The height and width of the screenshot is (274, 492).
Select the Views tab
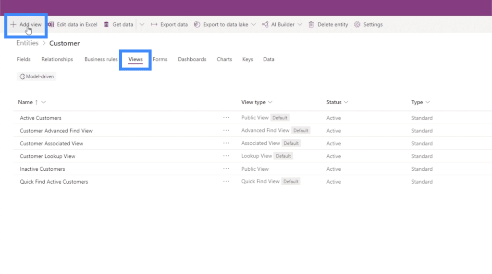135,59
